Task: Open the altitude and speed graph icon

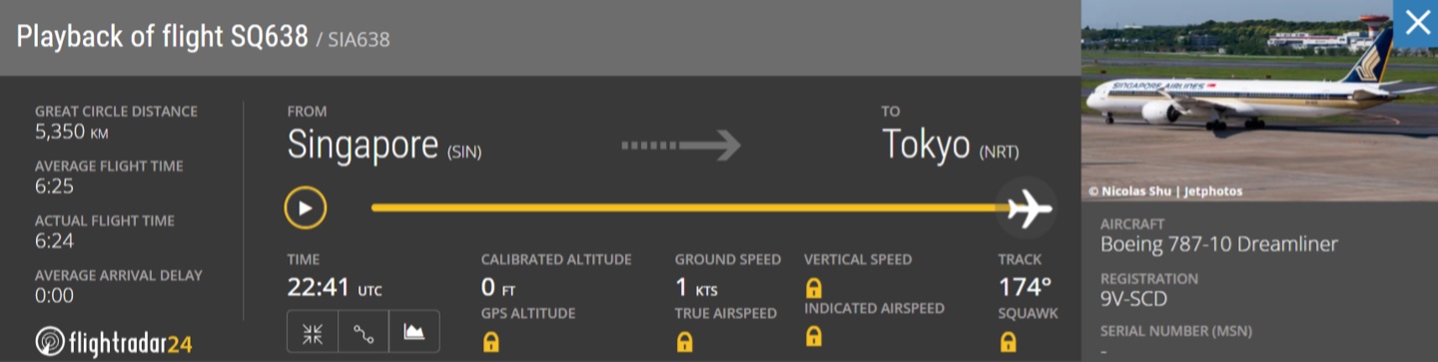Action: [x=413, y=333]
